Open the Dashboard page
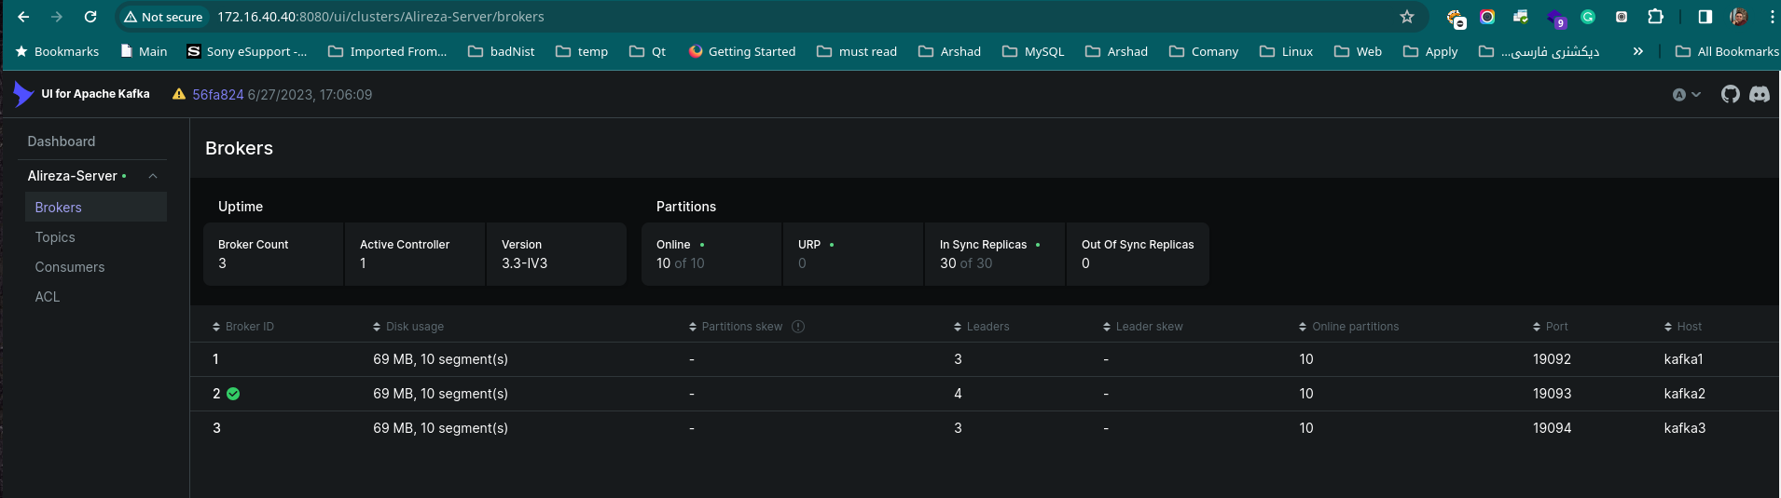This screenshot has height=498, width=1781. (x=62, y=141)
